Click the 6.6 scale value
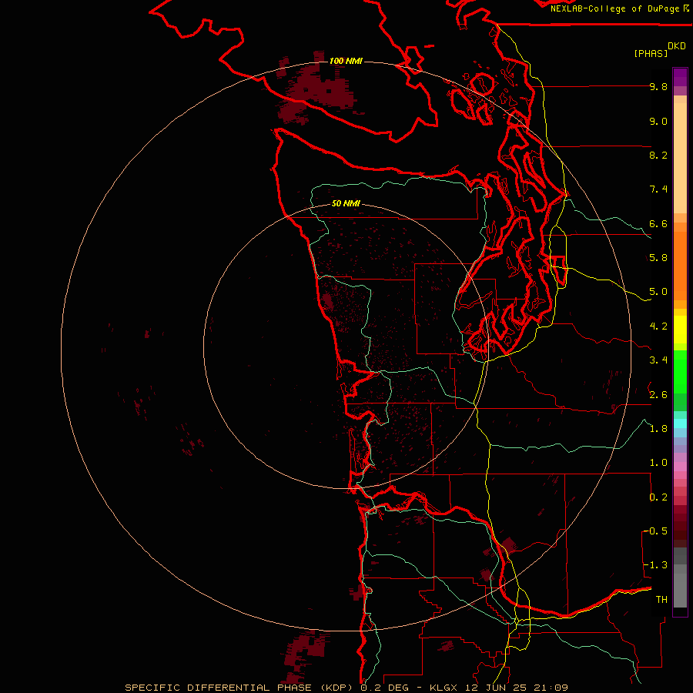693x693 pixels. click(x=658, y=223)
